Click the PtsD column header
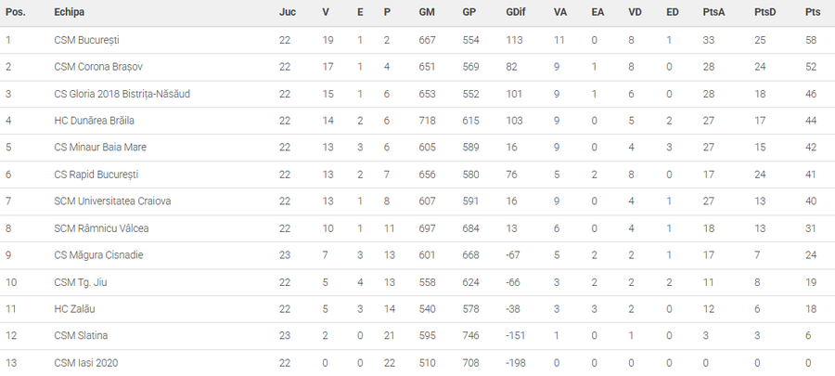The image size is (835, 376). tap(765, 13)
